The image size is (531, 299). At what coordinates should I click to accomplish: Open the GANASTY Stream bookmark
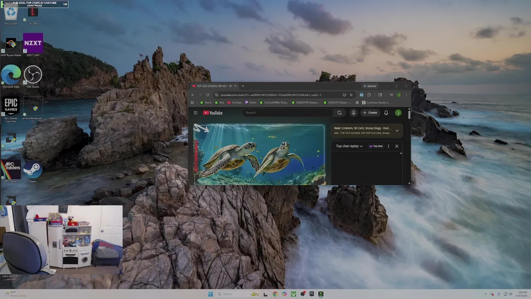pos(338,102)
